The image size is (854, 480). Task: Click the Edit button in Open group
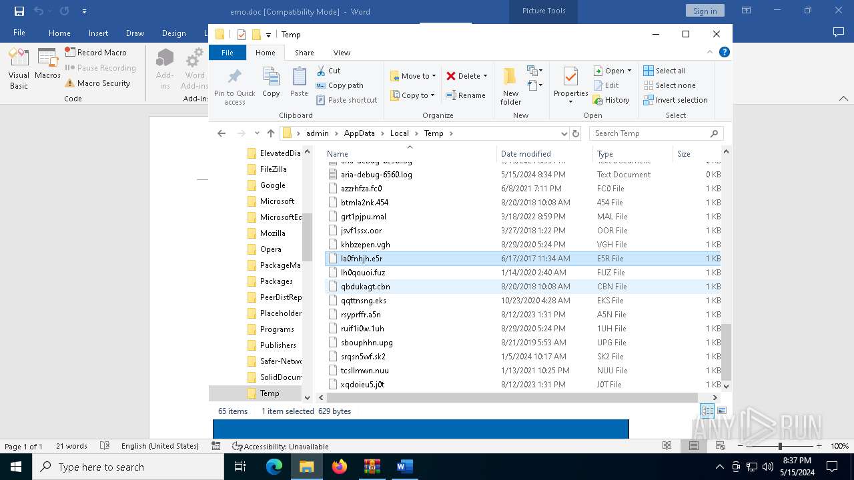click(x=606, y=85)
